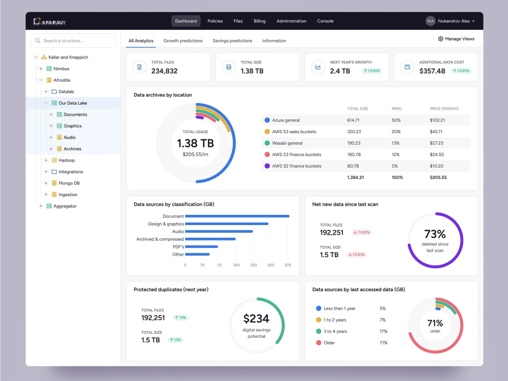Click the Keller and Knappich organization icon
508x381 pixels.
click(44, 57)
